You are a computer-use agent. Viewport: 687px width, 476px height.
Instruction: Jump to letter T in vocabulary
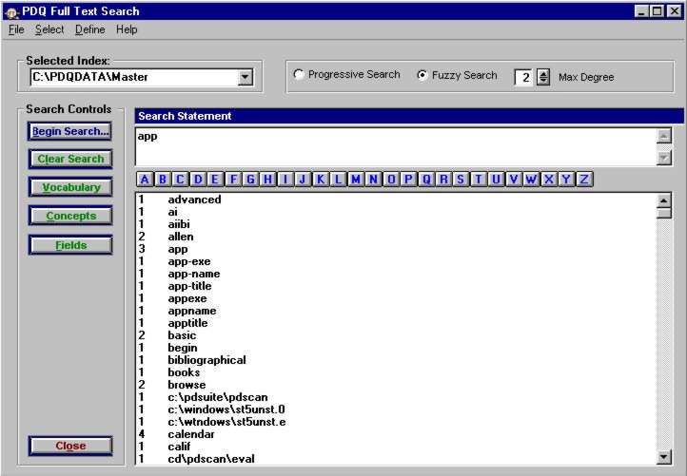(x=479, y=179)
